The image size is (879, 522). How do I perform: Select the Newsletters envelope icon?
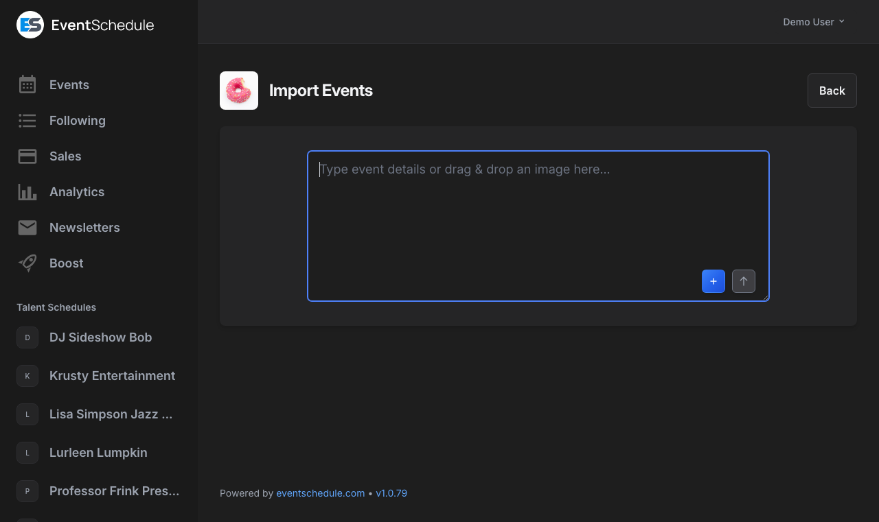27,227
